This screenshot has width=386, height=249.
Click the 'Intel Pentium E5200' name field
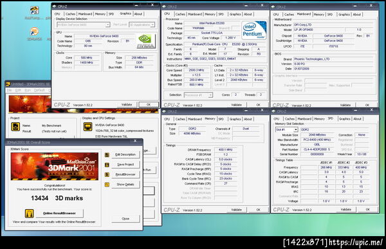[212, 23]
